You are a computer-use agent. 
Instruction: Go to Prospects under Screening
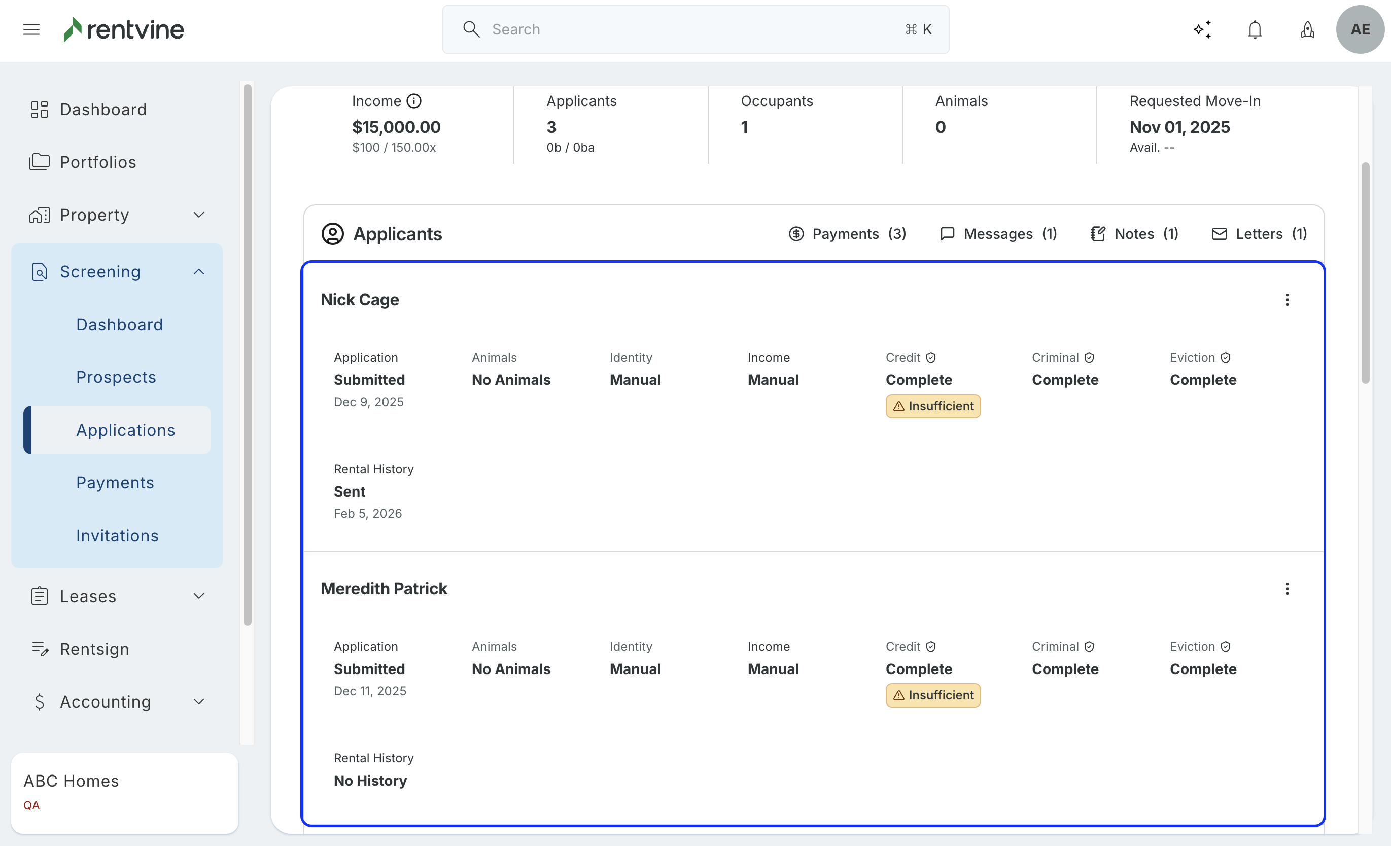(x=116, y=377)
